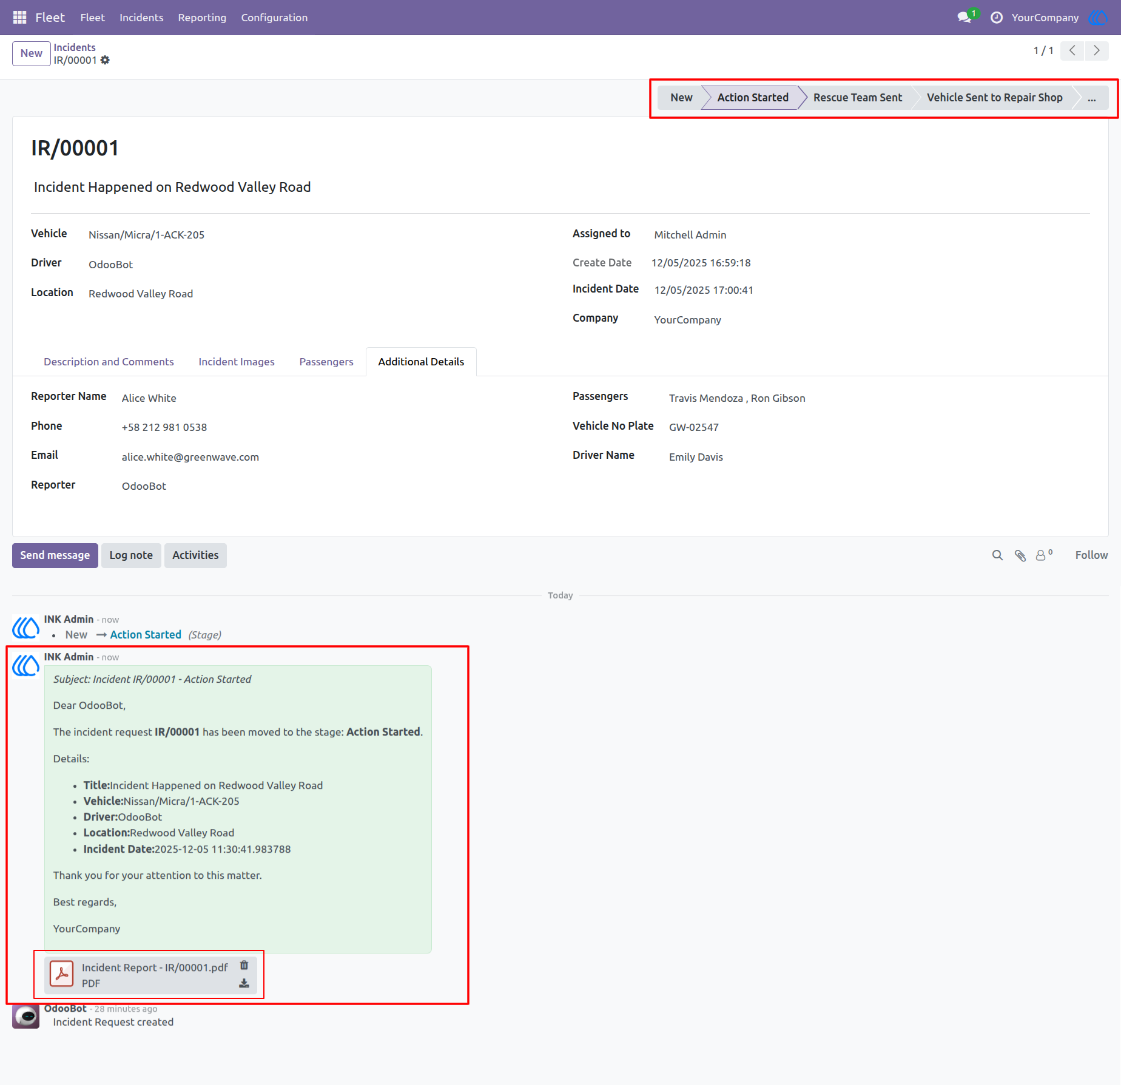
Task: Go back via Incidents breadcrumb
Action: pyautogui.click(x=75, y=47)
